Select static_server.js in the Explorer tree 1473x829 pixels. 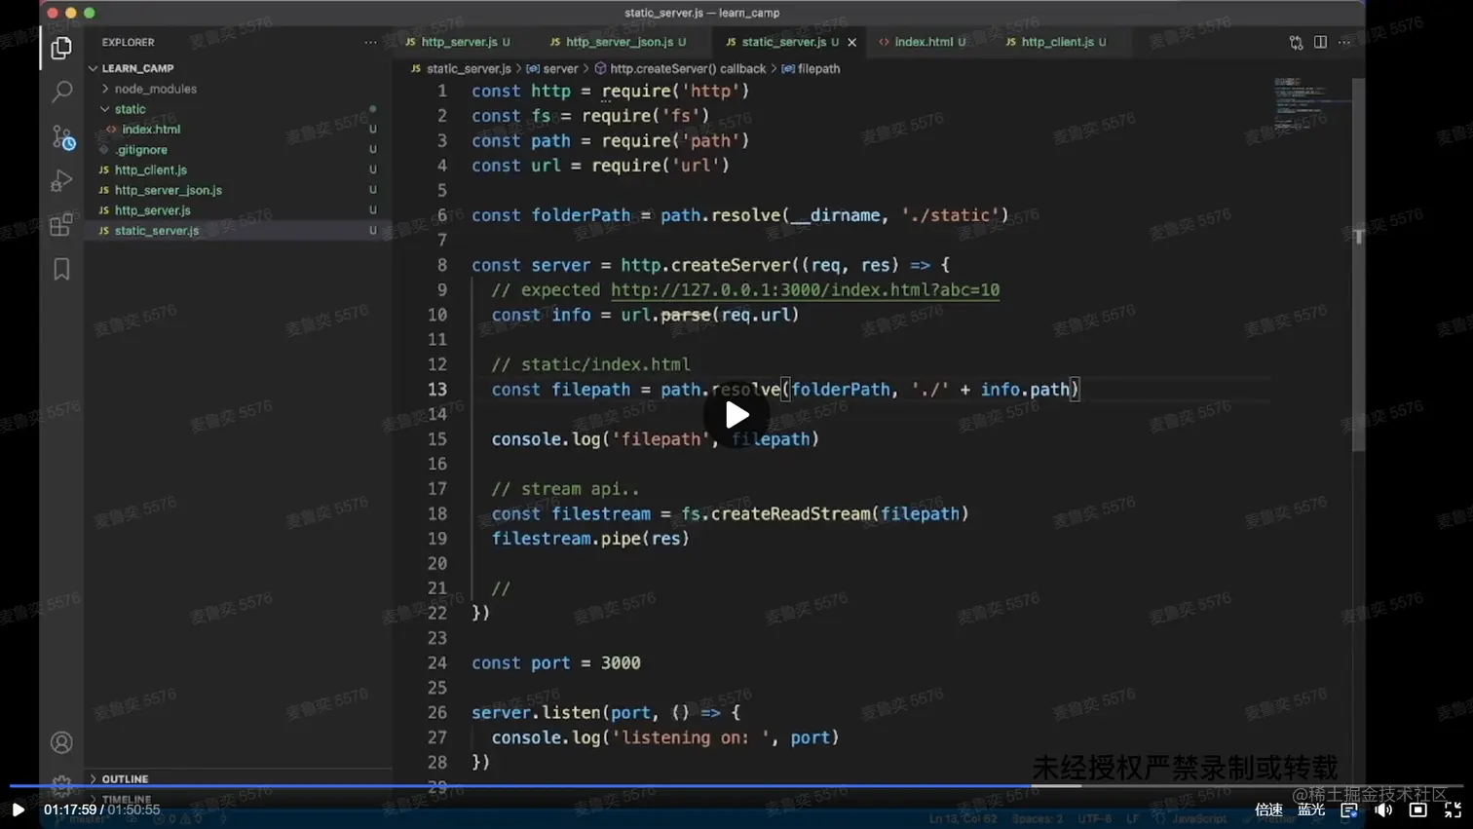point(157,231)
